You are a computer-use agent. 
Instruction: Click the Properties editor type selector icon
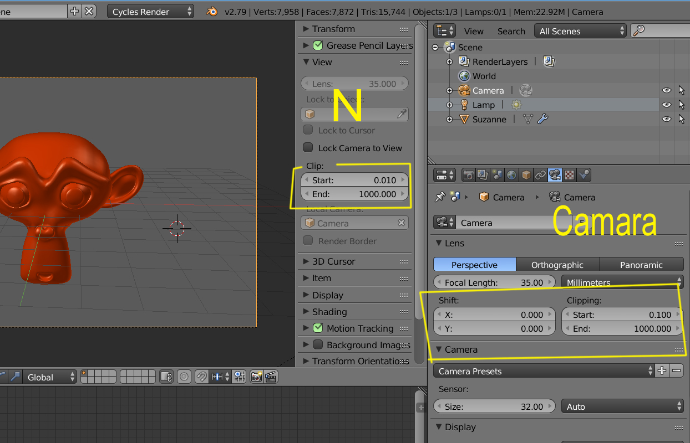[x=444, y=175]
